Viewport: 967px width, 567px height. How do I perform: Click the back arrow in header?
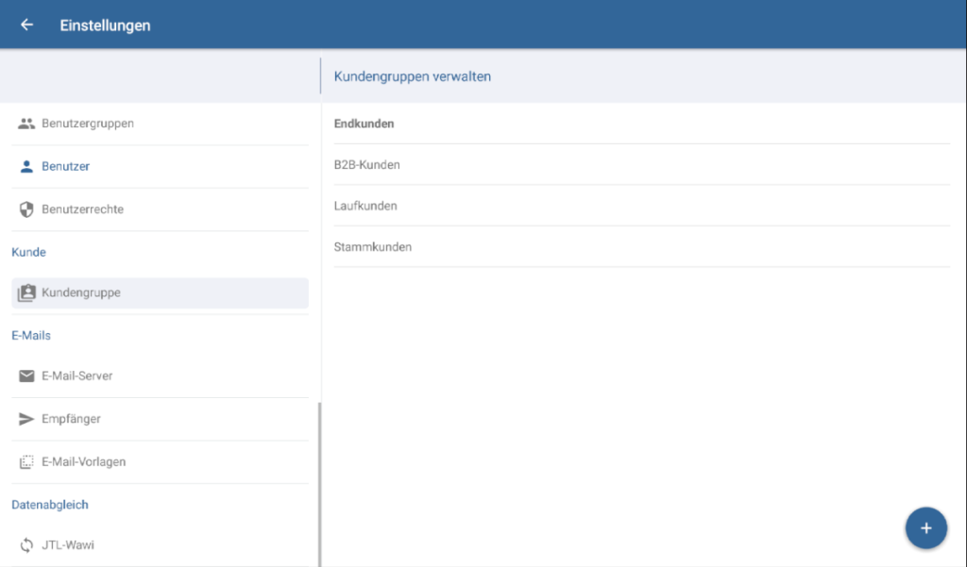[26, 25]
